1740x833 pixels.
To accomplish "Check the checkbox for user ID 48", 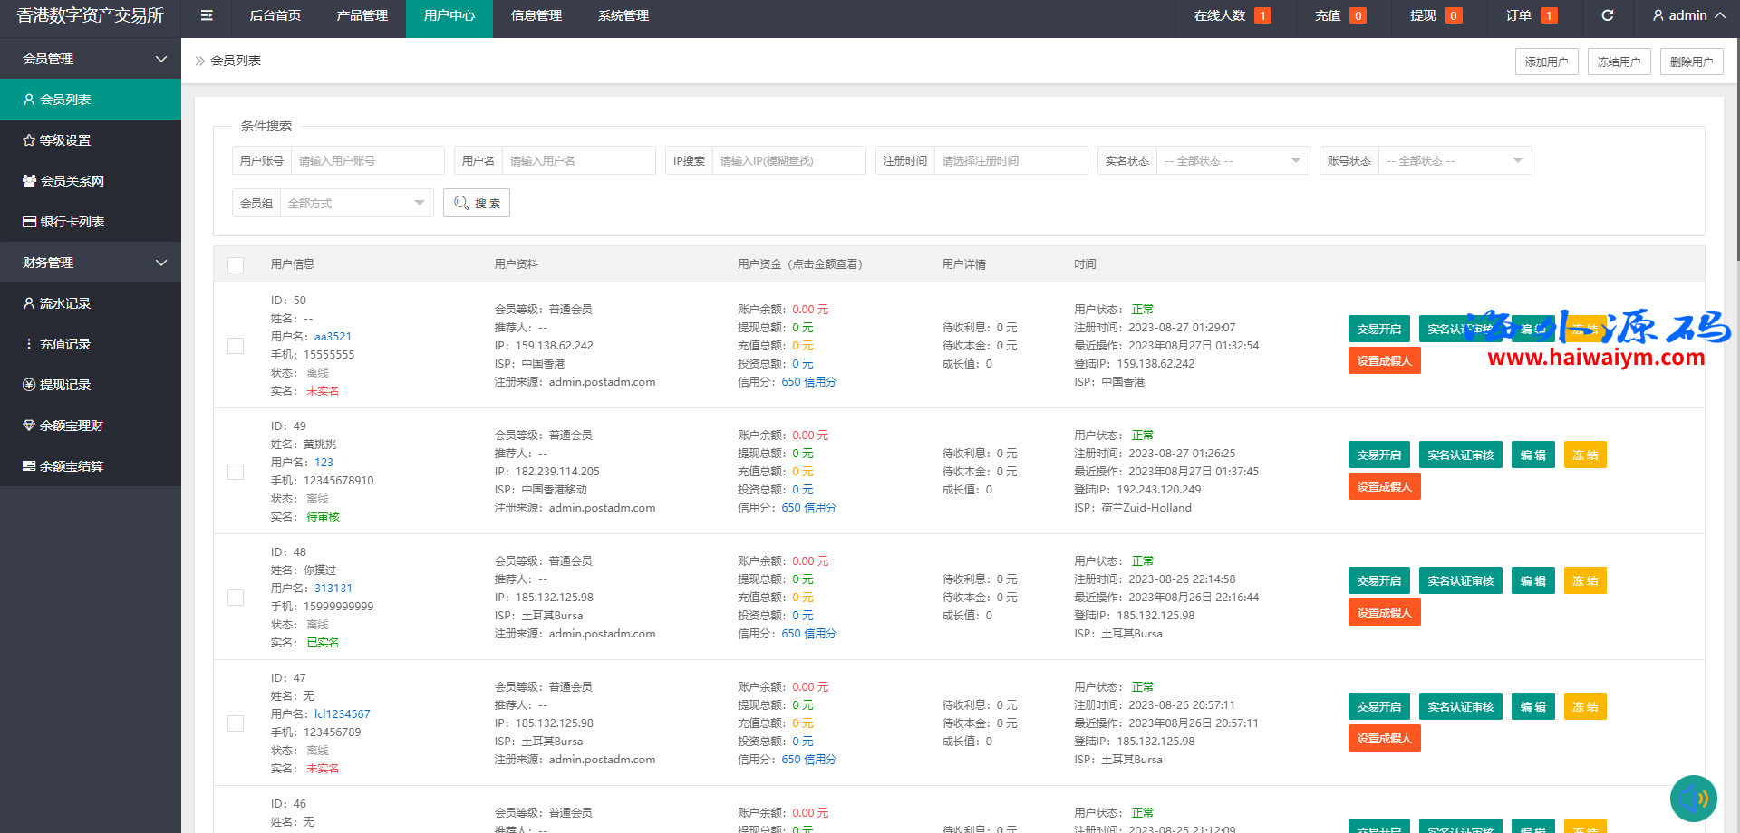I will click(236, 598).
